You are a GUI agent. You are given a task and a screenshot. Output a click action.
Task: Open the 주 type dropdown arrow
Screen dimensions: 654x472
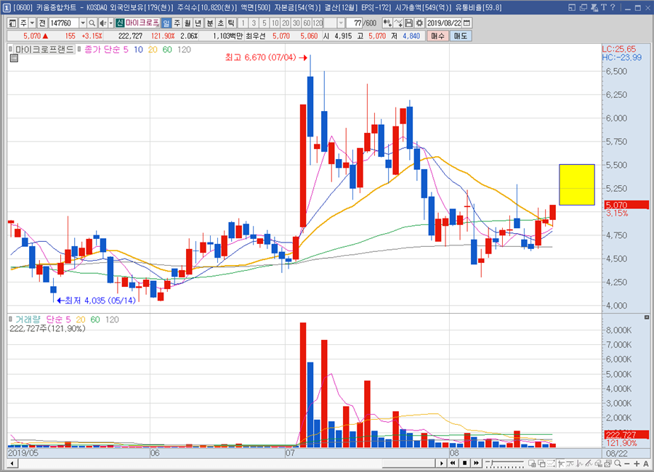[32, 23]
